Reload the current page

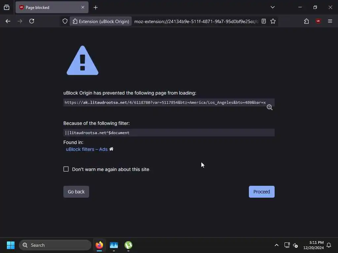[x=32, y=21]
